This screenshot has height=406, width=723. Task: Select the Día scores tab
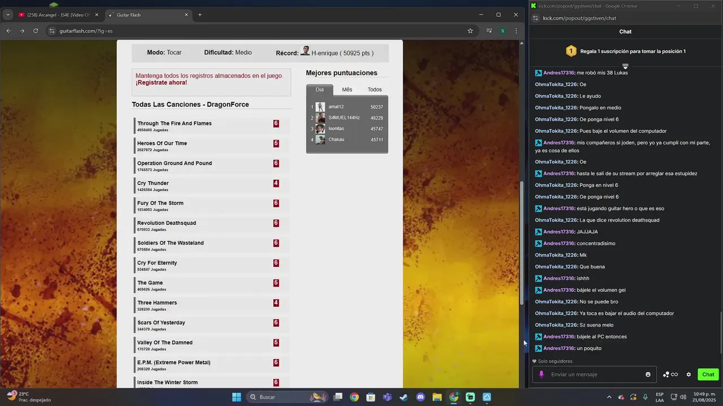(320, 90)
